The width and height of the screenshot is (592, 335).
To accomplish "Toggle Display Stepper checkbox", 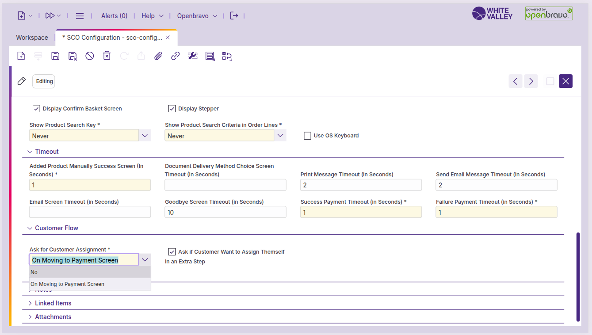I will click(172, 109).
